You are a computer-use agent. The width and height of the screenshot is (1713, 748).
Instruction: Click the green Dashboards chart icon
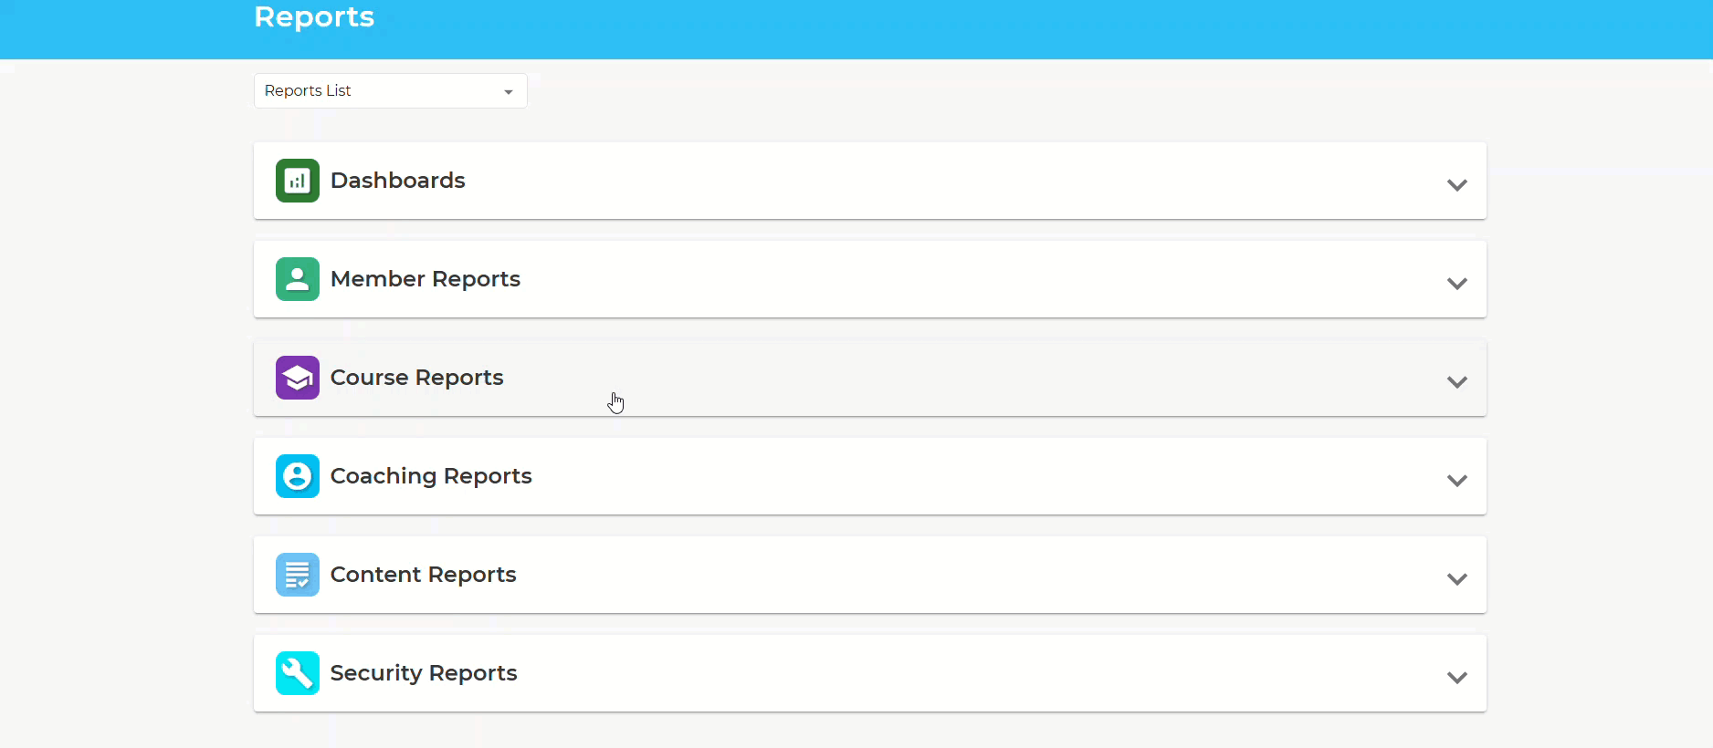click(x=297, y=181)
